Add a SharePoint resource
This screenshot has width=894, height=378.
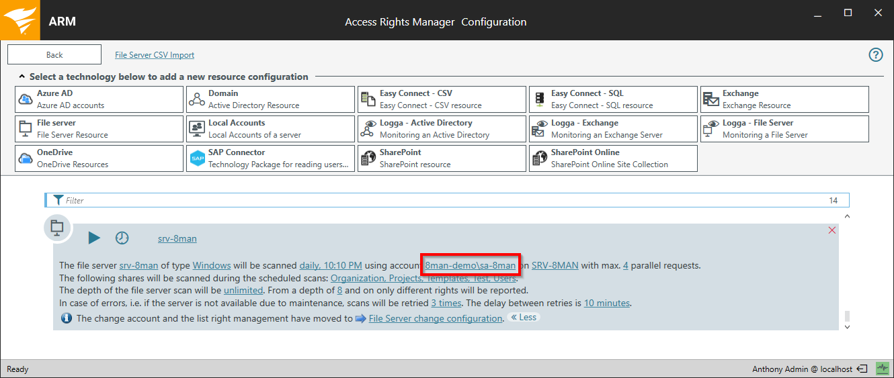coord(442,158)
